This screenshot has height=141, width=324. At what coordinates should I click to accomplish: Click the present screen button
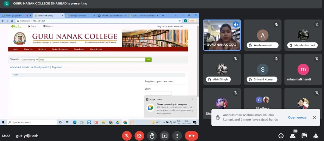[x=165, y=136]
